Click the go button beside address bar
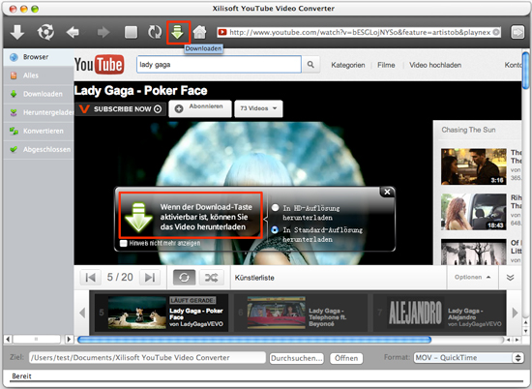 517,32
